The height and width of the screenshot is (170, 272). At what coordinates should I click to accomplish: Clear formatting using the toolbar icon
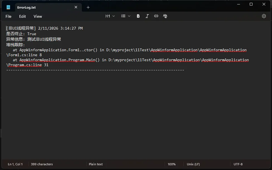pos(165,16)
